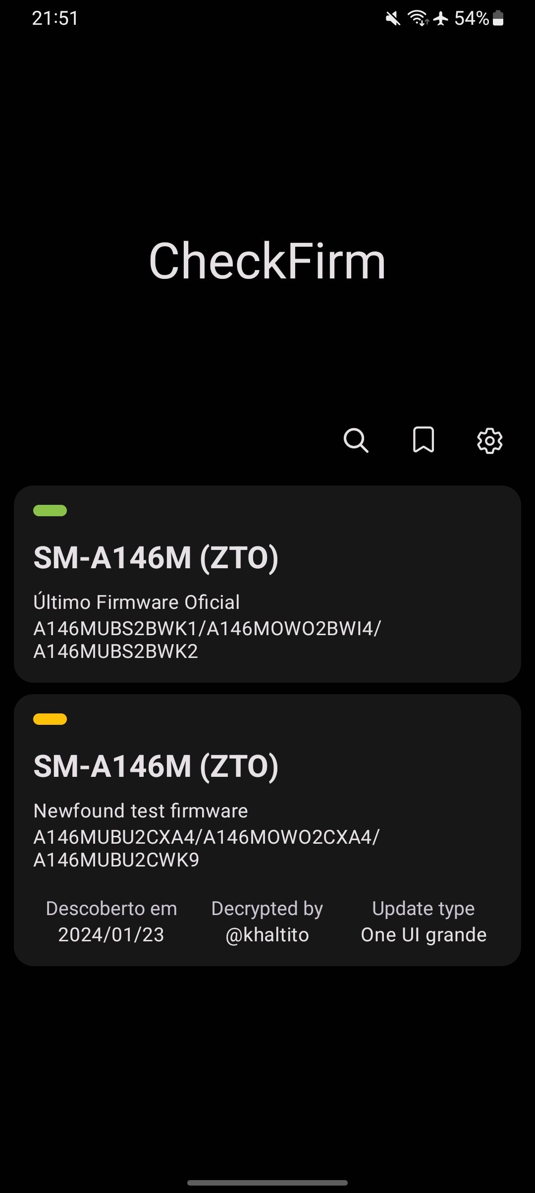Open the bookmarks icon
This screenshot has height=1193, width=535.
tap(424, 440)
